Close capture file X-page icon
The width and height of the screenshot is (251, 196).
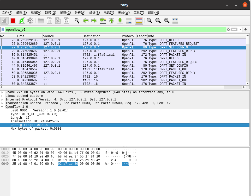tap(58, 21)
